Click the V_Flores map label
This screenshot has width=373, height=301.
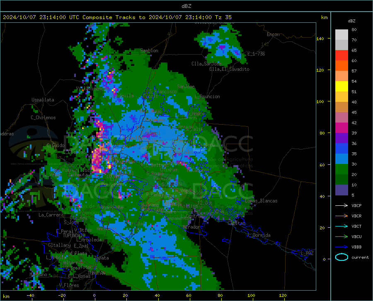(x=69, y=285)
